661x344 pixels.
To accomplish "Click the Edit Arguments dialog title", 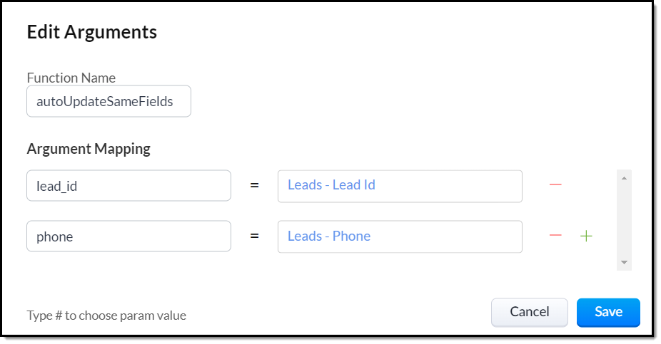I will click(x=92, y=32).
